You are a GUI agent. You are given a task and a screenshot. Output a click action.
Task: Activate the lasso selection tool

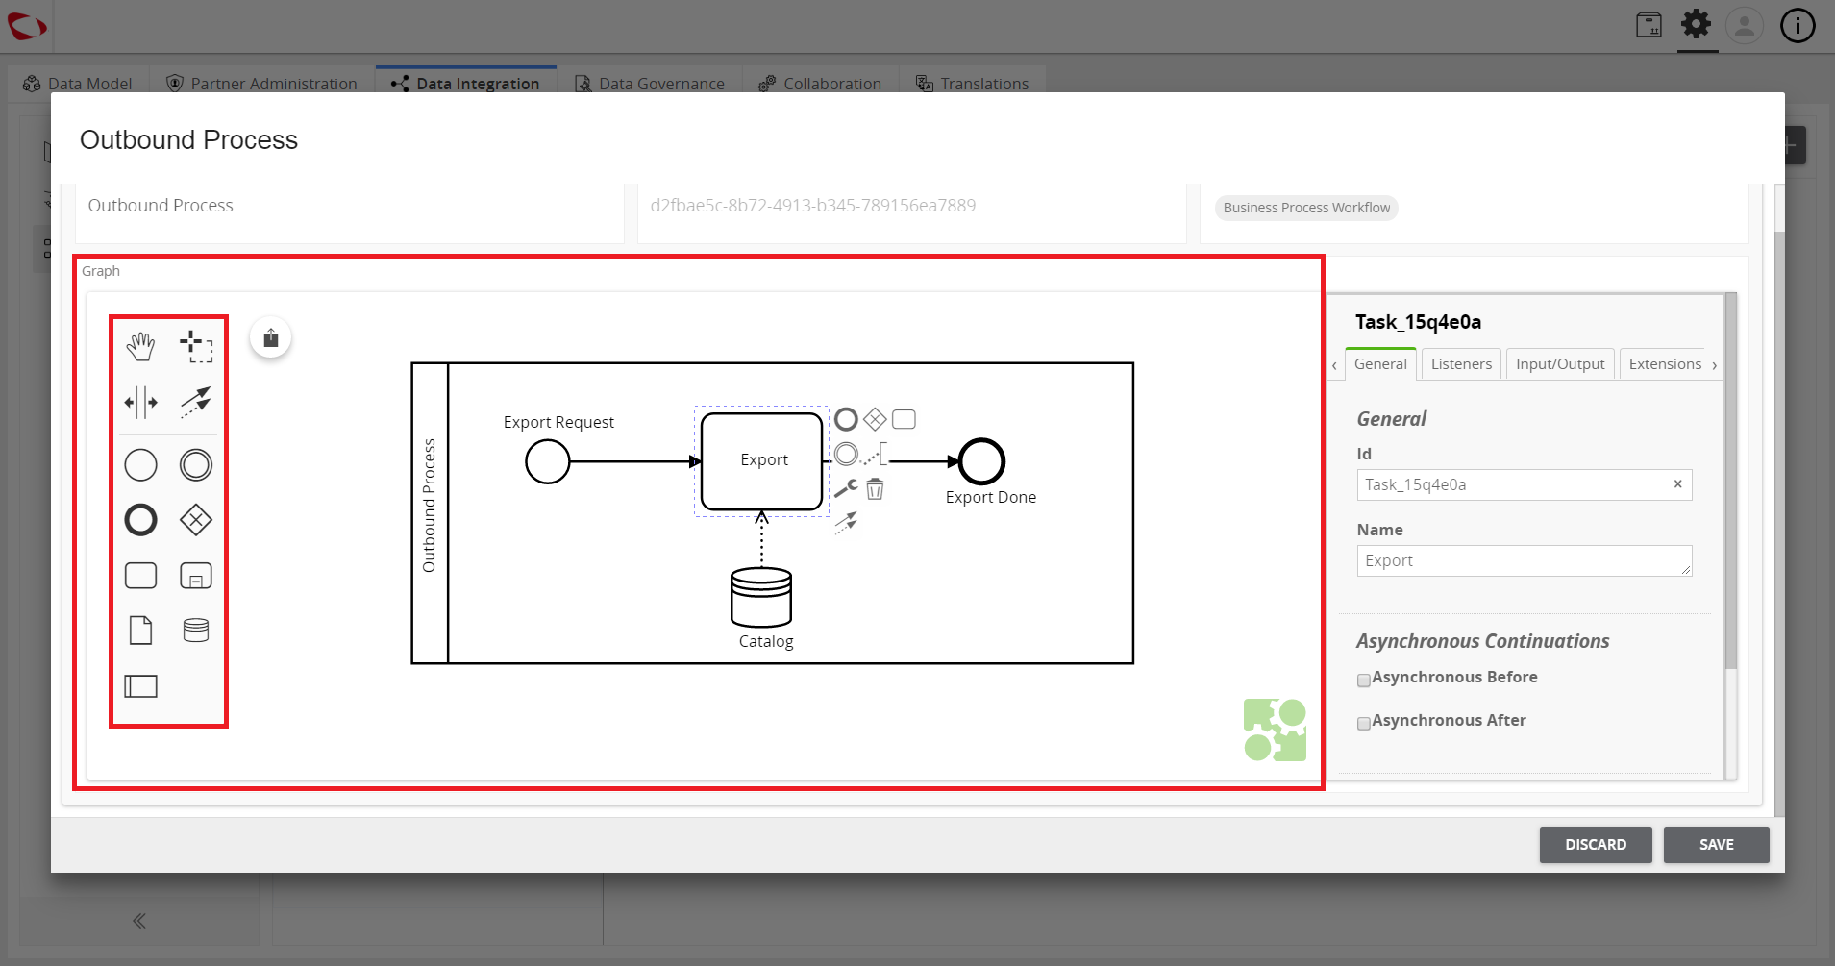point(196,346)
